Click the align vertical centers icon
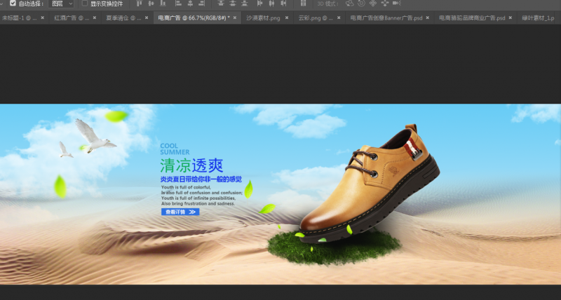This screenshot has width=561, height=300. pos(150,4)
